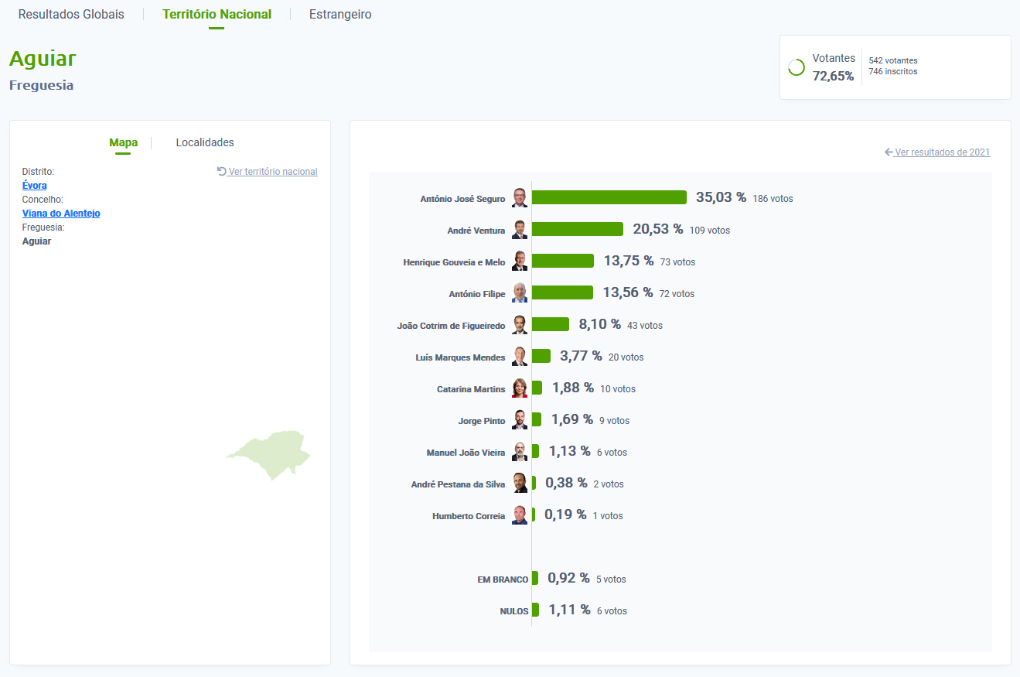Viewport: 1020px width, 677px height.
Task: Switch to the Localidades tab
Action: (205, 142)
